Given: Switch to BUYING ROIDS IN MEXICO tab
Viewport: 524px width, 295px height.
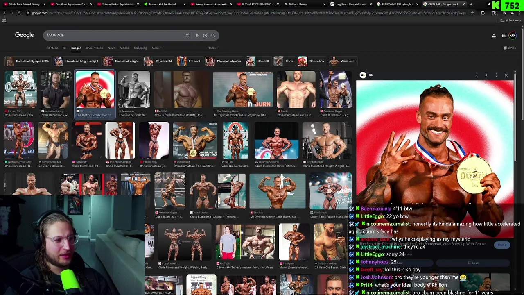Looking at the screenshot, I should pos(257,4).
